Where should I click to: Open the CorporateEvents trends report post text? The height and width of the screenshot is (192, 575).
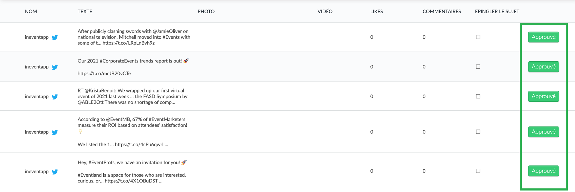[x=133, y=67]
